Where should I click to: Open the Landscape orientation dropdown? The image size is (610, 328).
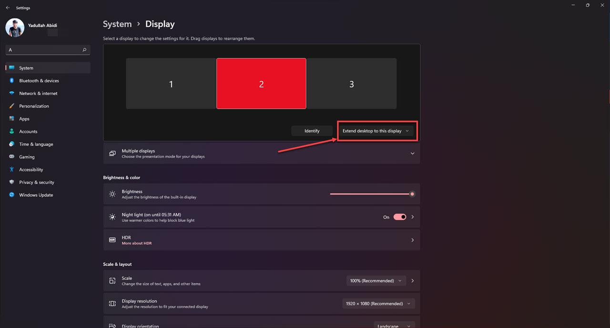click(395, 325)
